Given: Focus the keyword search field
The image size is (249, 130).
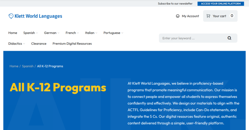Looking at the screenshot, I should click(198, 38).
